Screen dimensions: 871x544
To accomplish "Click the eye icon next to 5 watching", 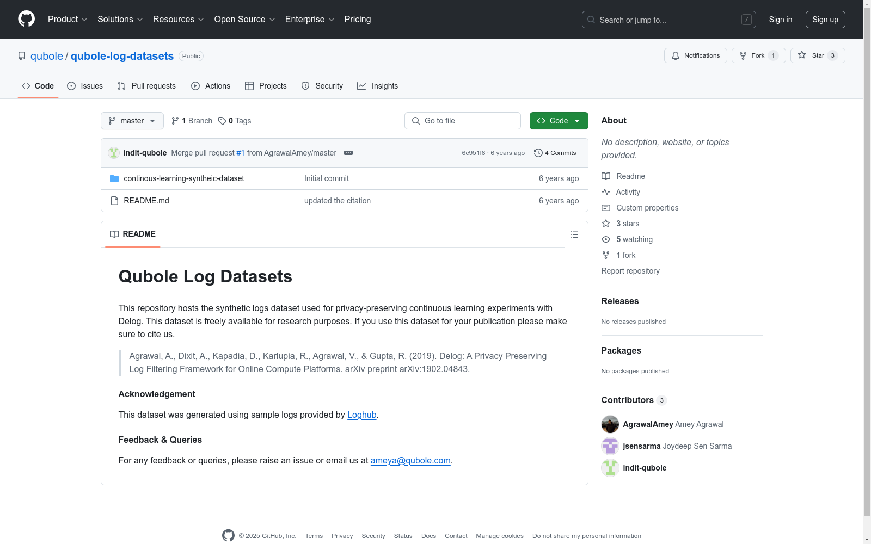I will 606,239.
